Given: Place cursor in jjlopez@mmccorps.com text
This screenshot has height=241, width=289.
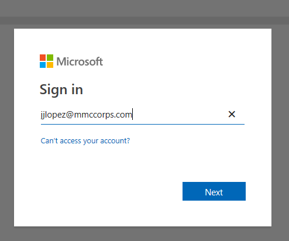Looking at the screenshot, I should click(86, 115).
